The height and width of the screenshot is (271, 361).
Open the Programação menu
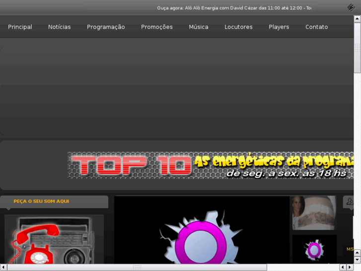point(106,27)
